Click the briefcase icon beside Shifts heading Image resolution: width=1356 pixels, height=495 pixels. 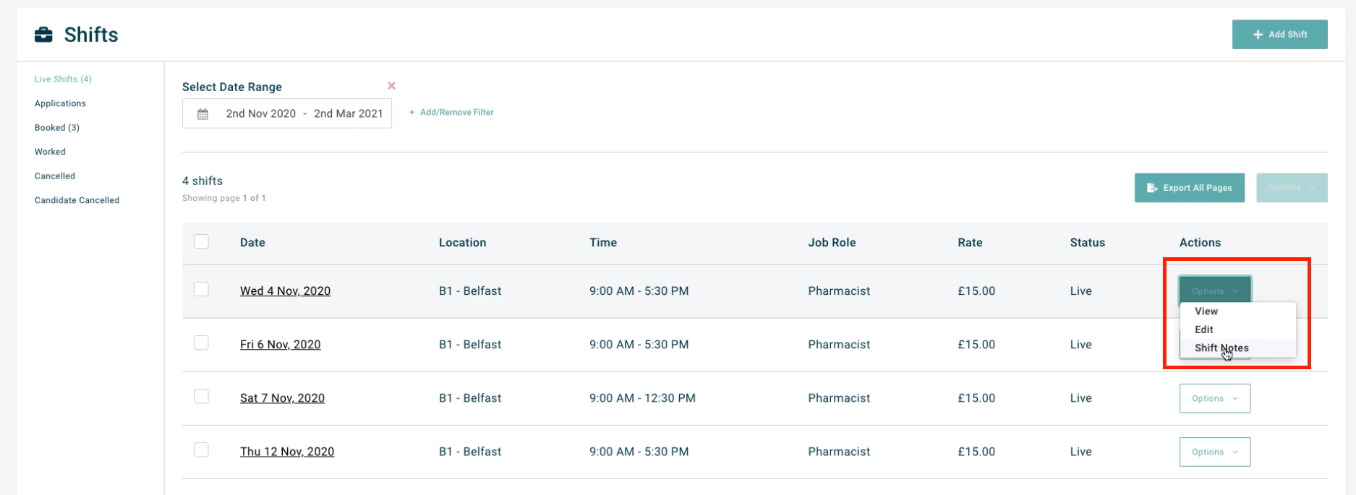pyautogui.click(x=43, y=35)
